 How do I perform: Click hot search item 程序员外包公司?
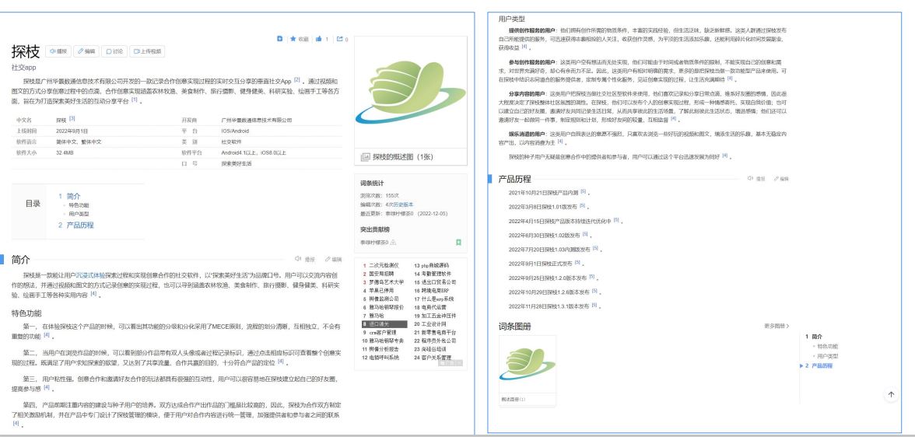(x=439, y=340)
